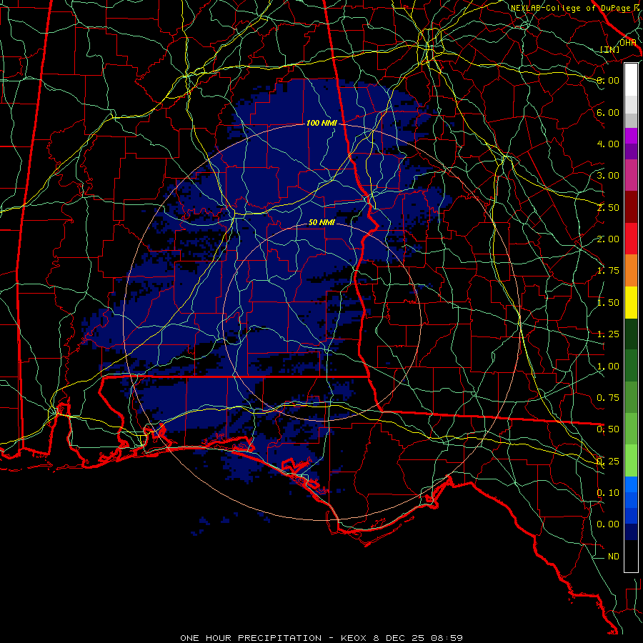Click the '8.00' legend value

click(608, 80)
